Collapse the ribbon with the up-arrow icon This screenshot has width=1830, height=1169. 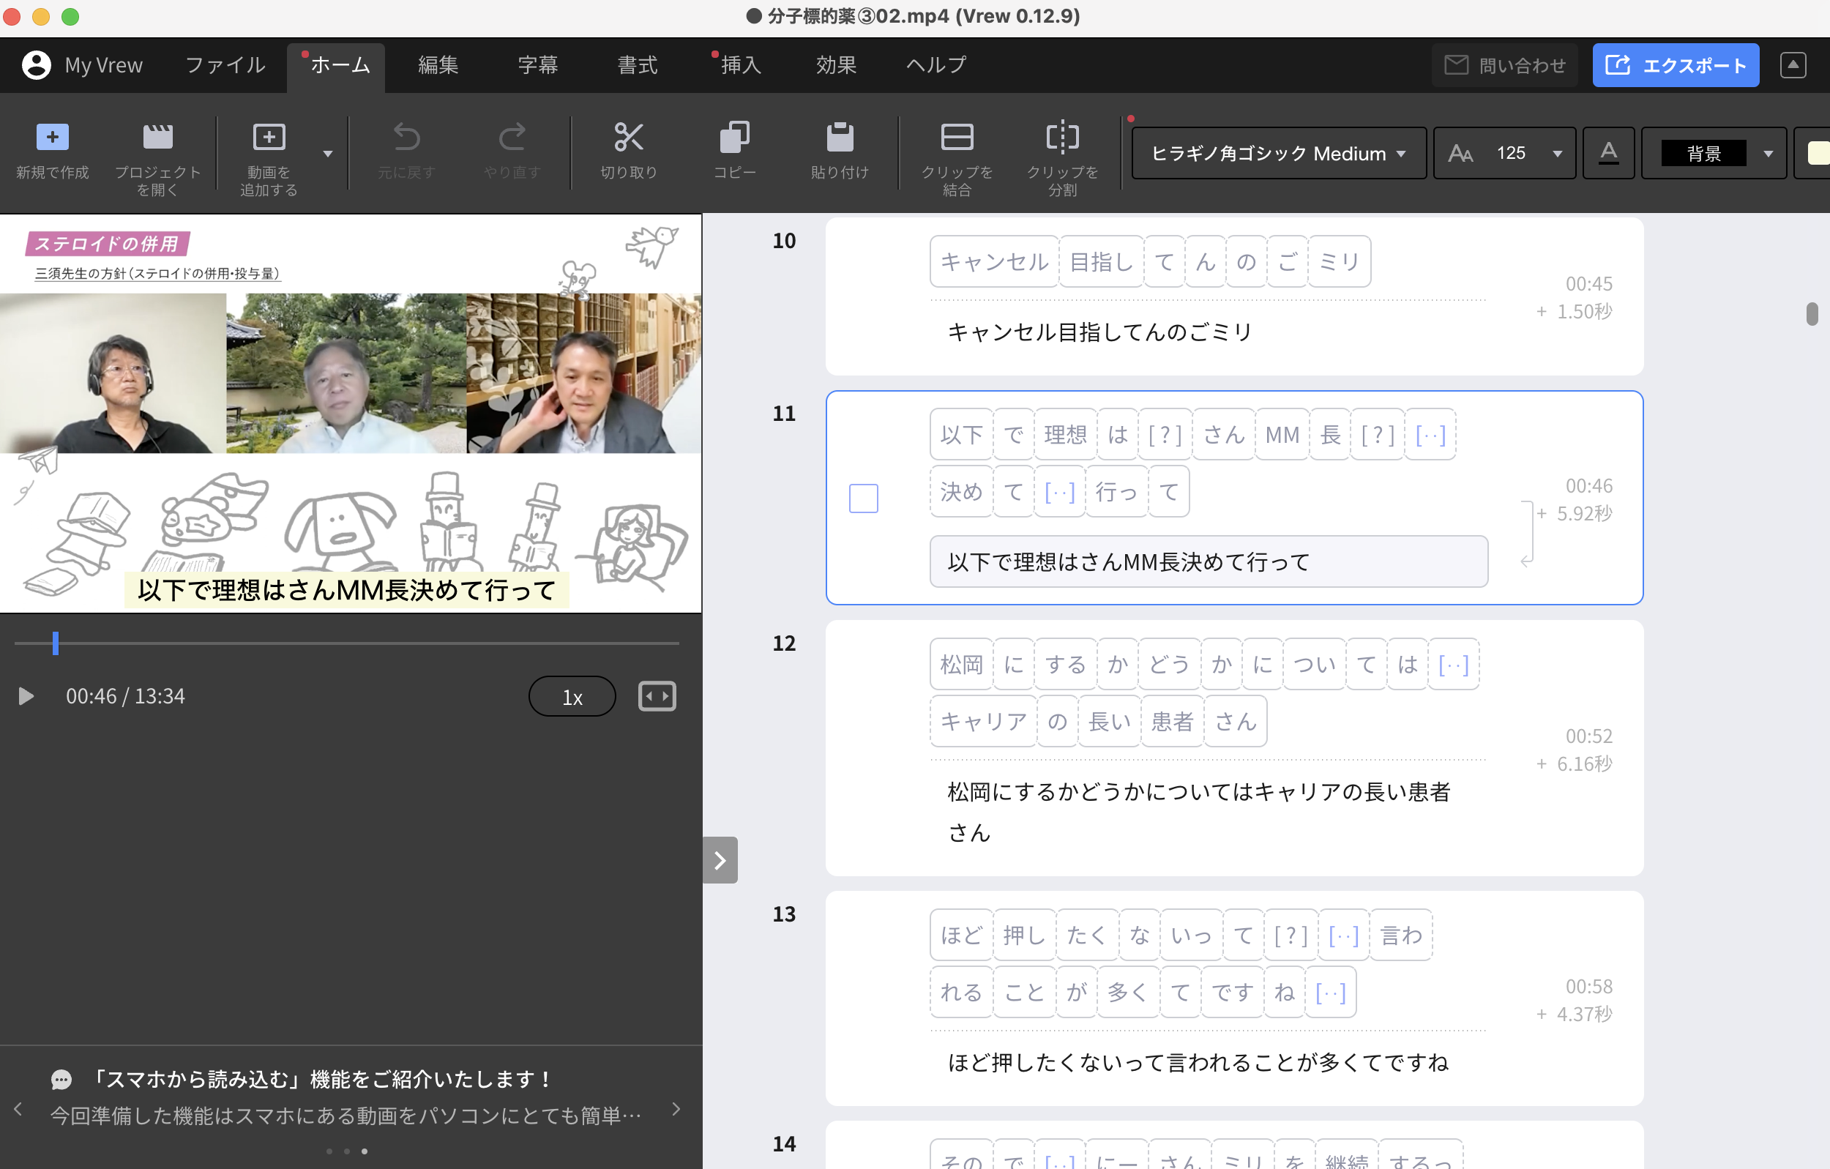click(1792, 65)
